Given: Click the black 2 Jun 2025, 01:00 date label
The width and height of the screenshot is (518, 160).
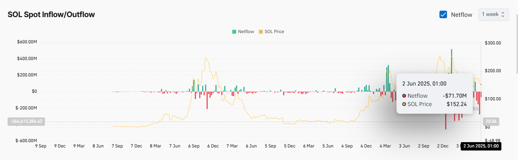Looking at the screenshot, I should (x=481, y=146).
